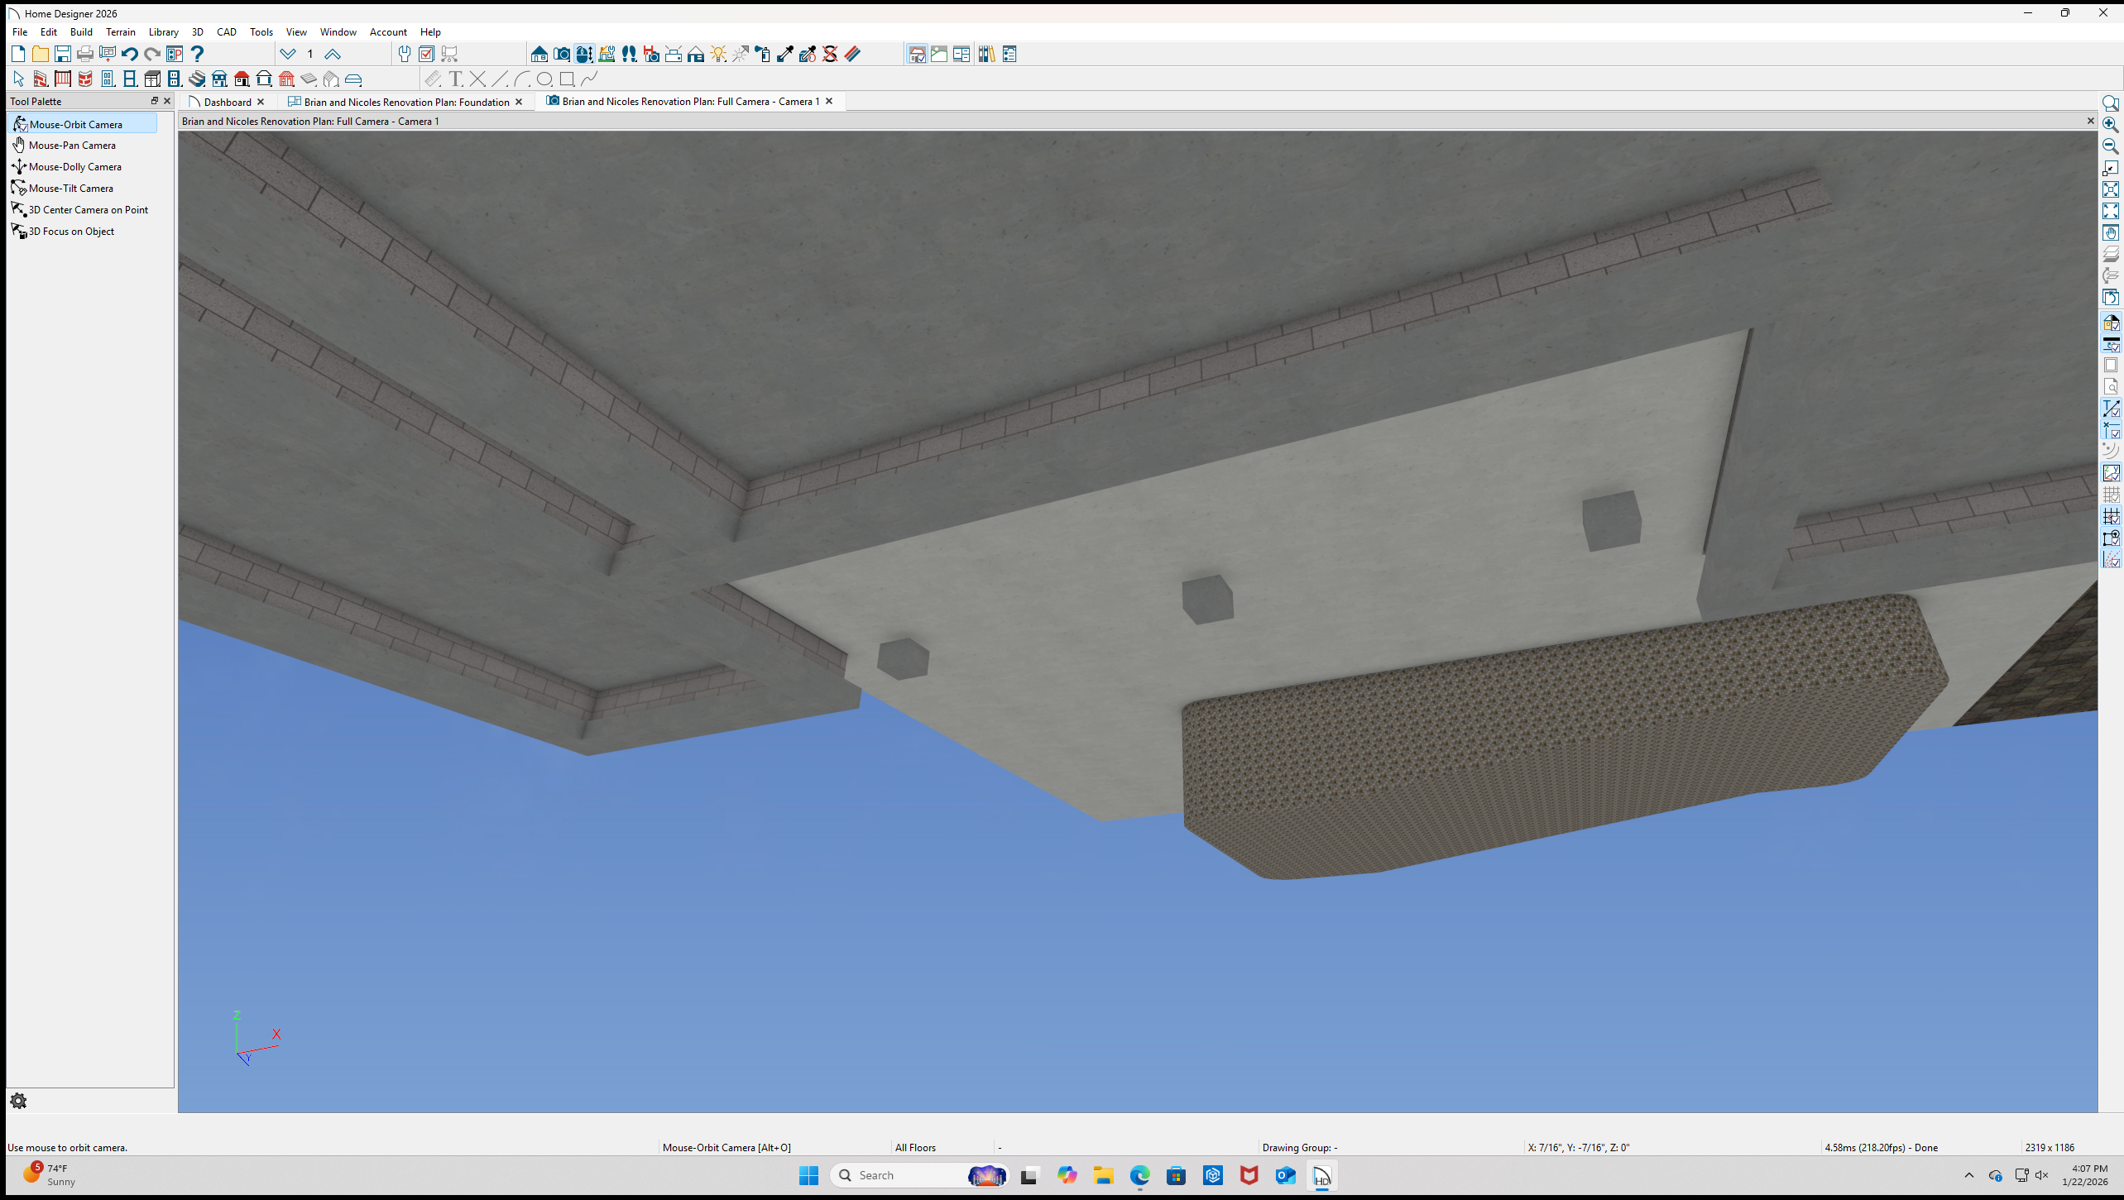Click the Zoom In magnifier icon
Viewport: 2124px width, 1200px height.
tap(2111, 125)
